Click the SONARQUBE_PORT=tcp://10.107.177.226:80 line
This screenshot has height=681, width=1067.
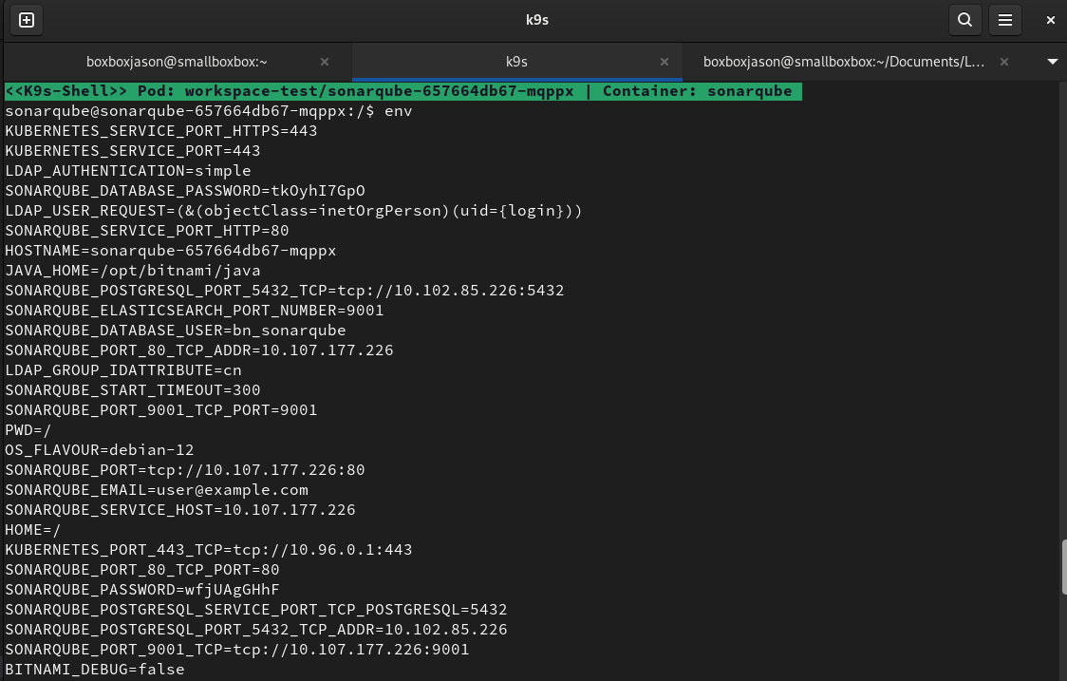point(185,470)
